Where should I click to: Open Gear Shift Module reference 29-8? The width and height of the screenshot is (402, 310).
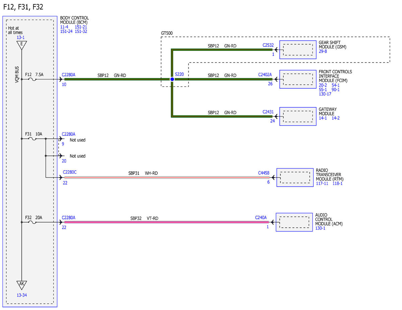coord(323,51)
